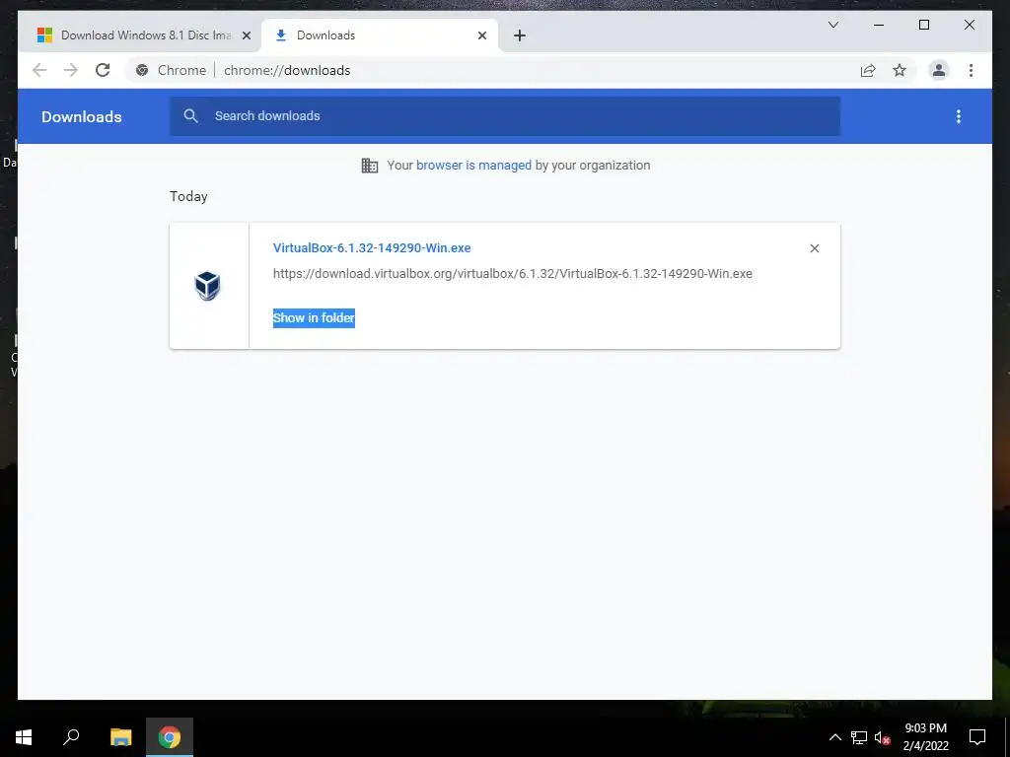Click the search magnifier in downloads bar
Viewport: 1010px width, 757px height.
point(190,116)
